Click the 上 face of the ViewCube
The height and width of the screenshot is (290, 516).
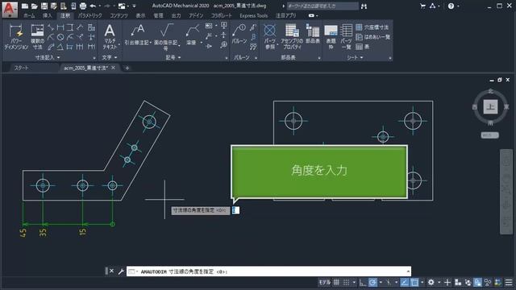(490, 107)
